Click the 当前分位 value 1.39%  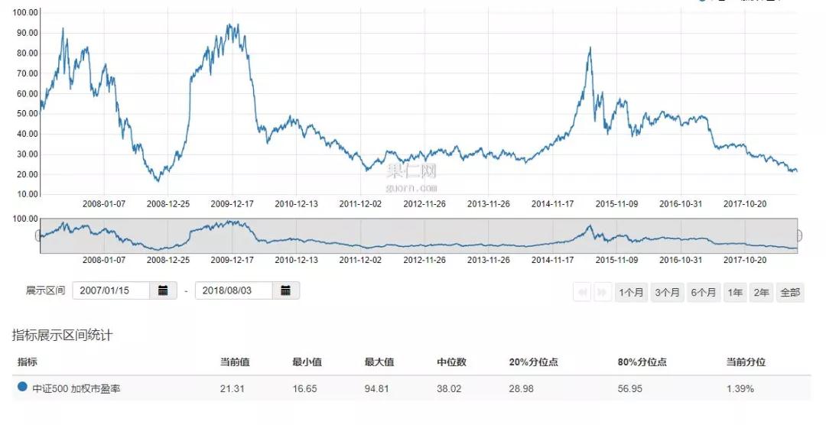tap(740, 388)
